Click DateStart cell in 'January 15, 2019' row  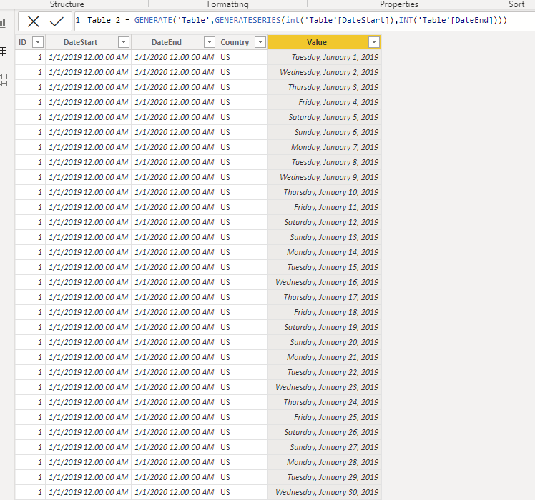click(x=89, y=267)
